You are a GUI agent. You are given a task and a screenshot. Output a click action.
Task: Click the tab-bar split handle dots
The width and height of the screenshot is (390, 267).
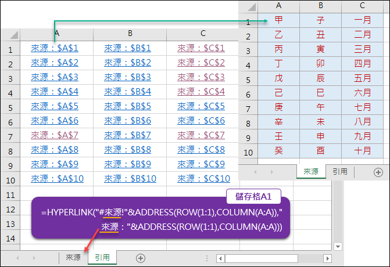pos(207,258)
